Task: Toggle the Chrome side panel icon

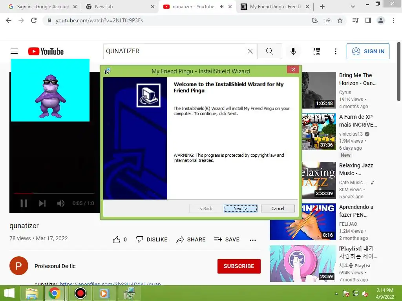Action: 368,20
